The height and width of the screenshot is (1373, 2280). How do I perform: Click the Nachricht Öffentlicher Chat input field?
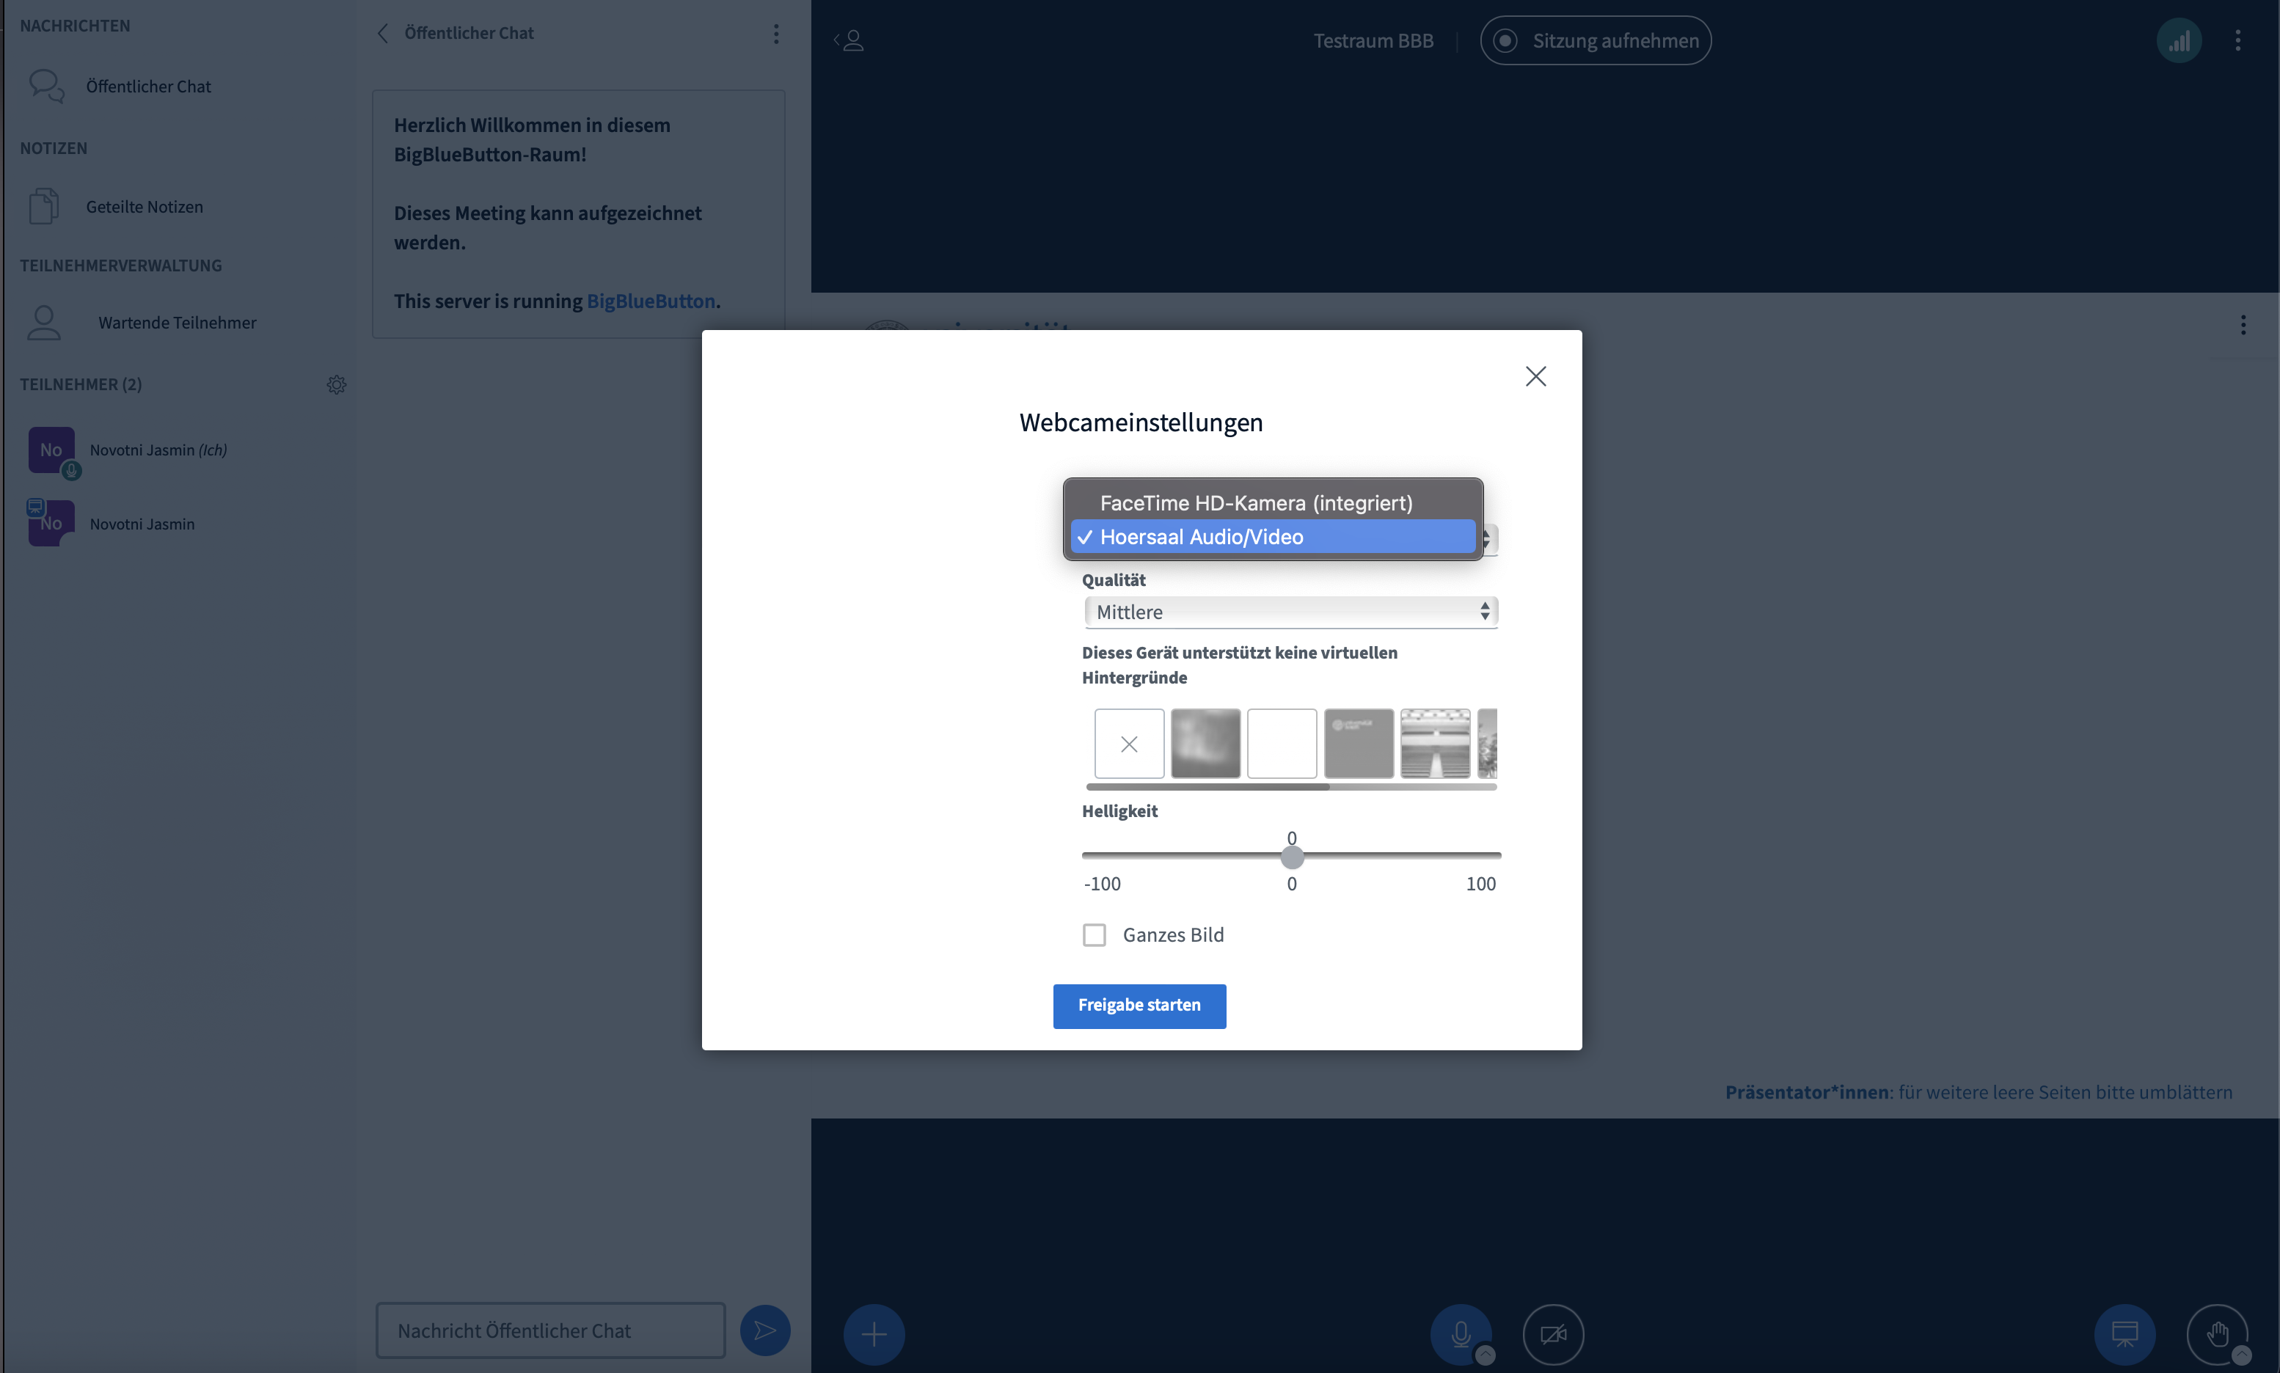tap(551, 1330)
